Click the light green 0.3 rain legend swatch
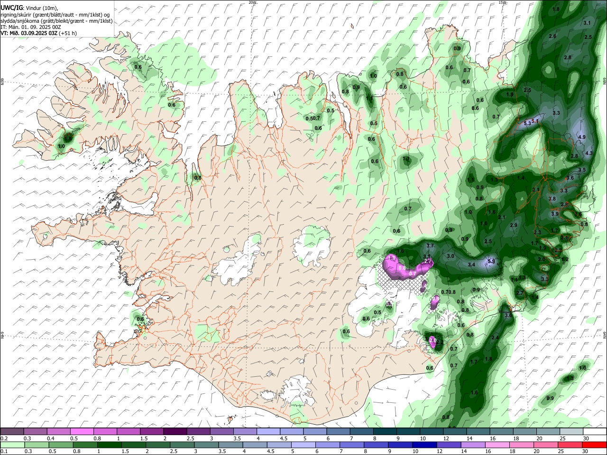The image size is (607, 455). click(x=36, y=445)
